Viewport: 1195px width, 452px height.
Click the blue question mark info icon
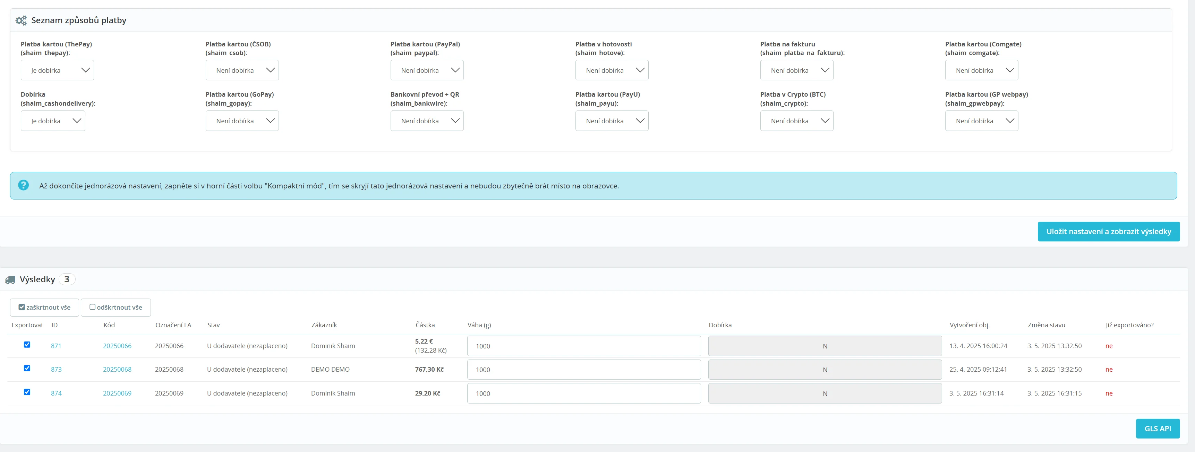23,185
